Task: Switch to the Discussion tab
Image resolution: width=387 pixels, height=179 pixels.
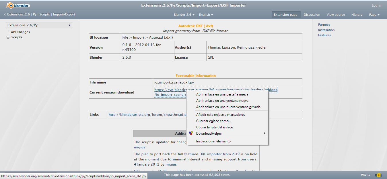Action: [312, 15]
